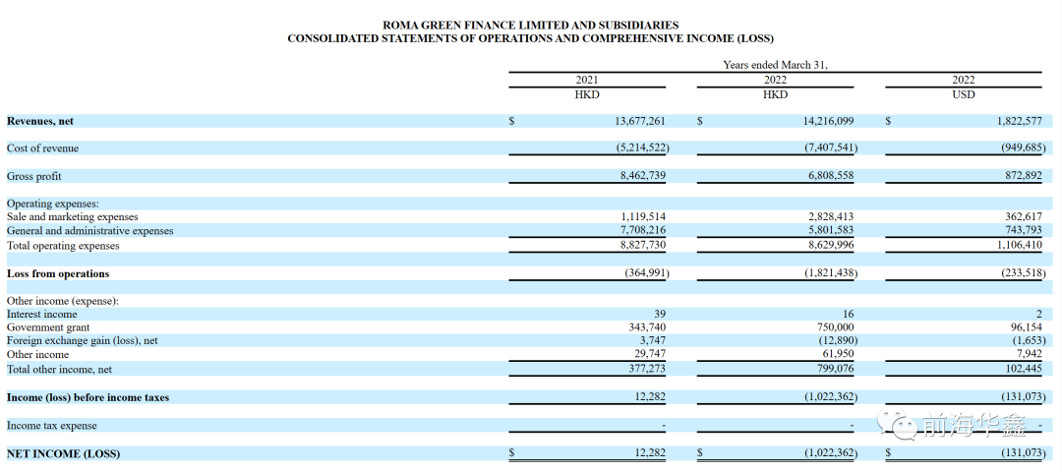Select revenue value 13,677,261
This screenshot has height=472, width=1062.
tap(640, 121)
